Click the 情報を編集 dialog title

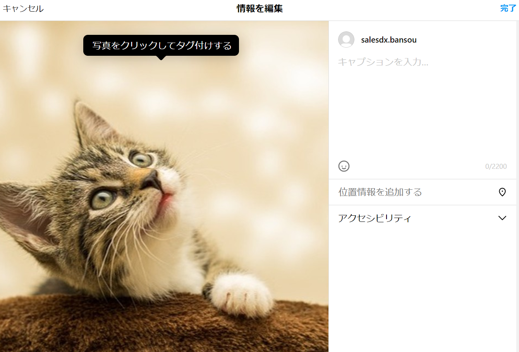(x=260, y=9)
